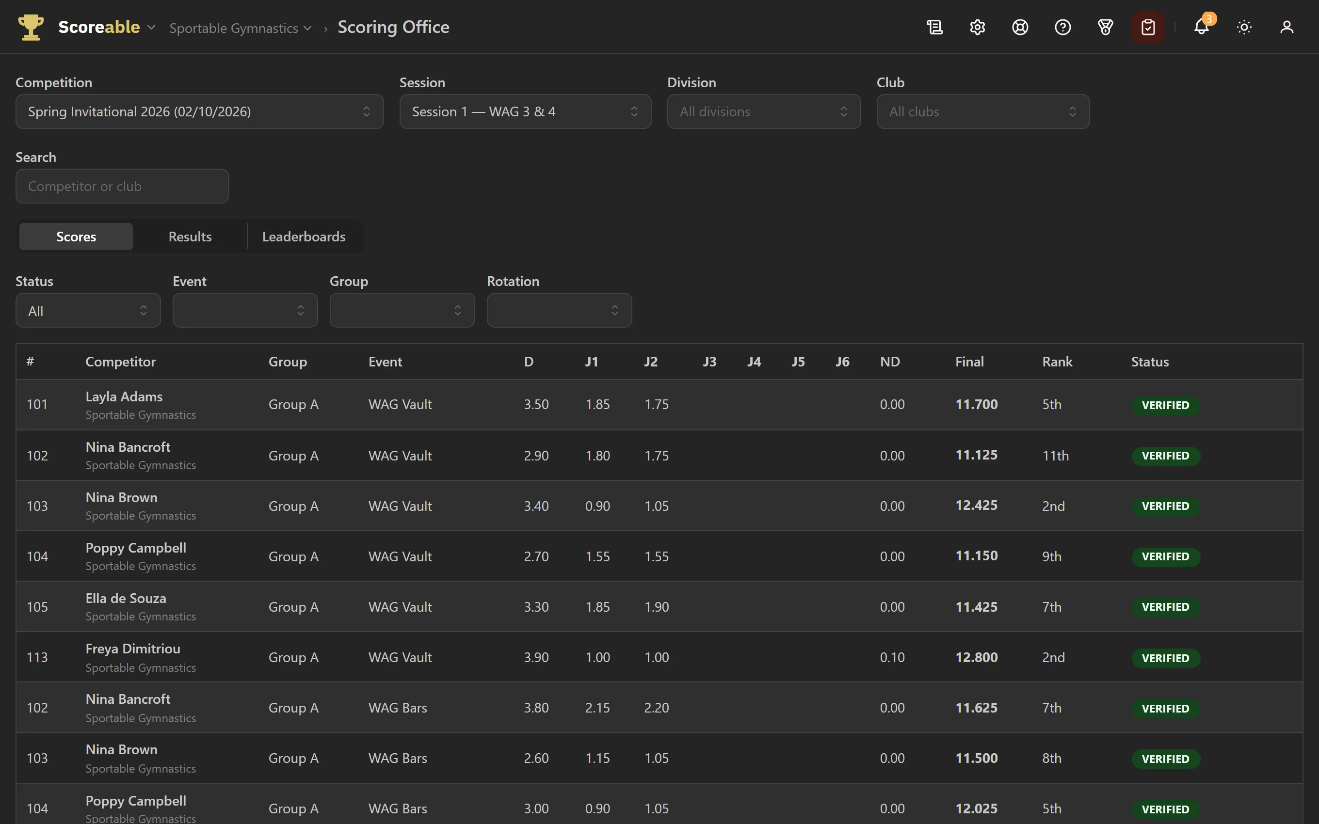Click the VERIFIED badge for Layla Adams
This screenshot has height=824, width=1319.
click(1165, 405)
